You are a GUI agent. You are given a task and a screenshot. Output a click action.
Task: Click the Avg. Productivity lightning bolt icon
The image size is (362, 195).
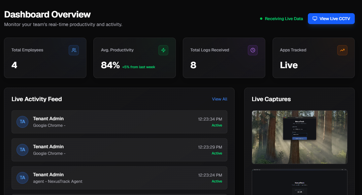click(163, 50)
